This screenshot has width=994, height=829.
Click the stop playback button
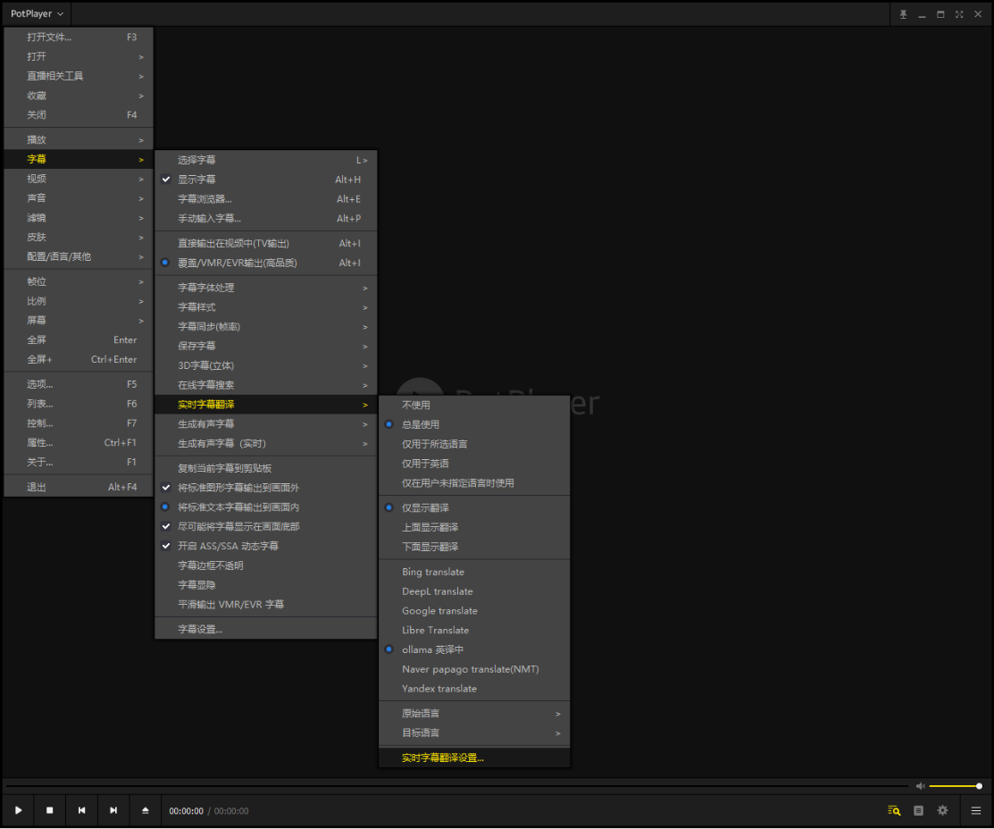(x=50, y=810)
